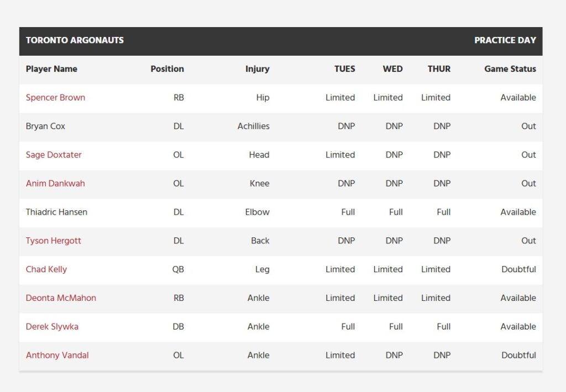Image resolution: width=566 pixels, height=392 pixels.
Task: Select the Thiadric Hansen name cell
Action: 56,213
